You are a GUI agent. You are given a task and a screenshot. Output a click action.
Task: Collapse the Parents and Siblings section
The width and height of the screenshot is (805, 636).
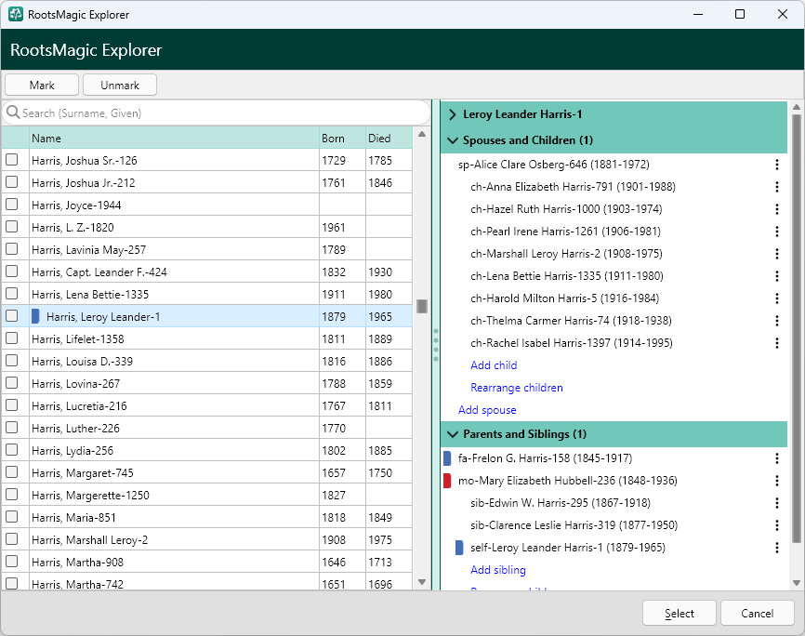(x=453, y=434)
